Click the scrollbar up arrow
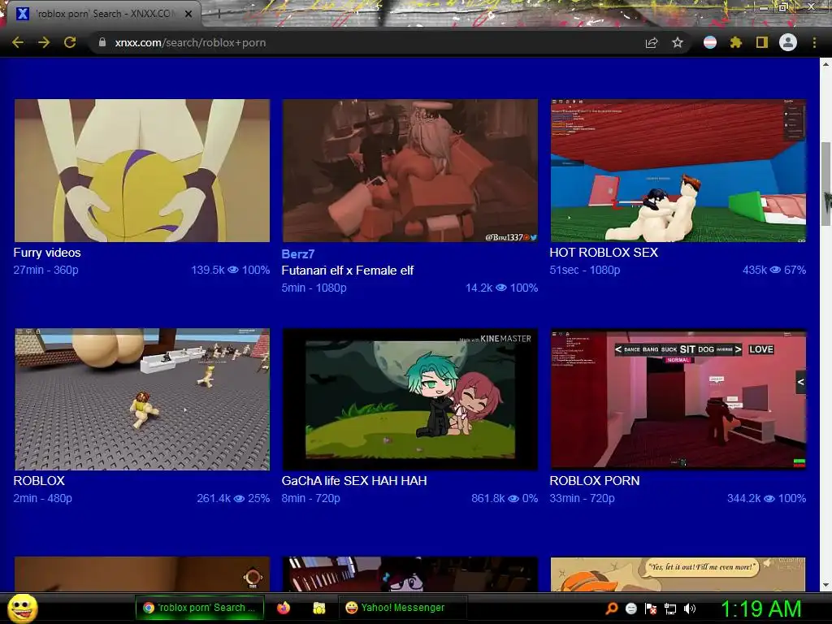Viewport: 832px width, 624px height. point(825,64)
